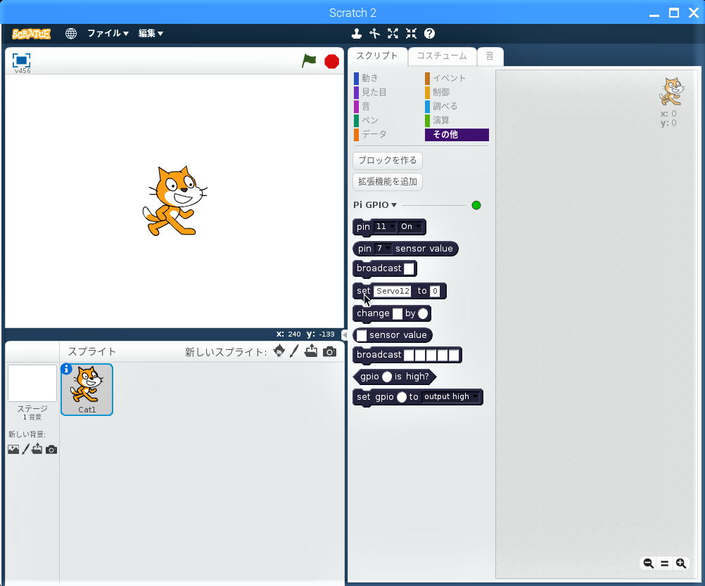
Task: Collapse the stage with small arrow
Action: point(344,334)
